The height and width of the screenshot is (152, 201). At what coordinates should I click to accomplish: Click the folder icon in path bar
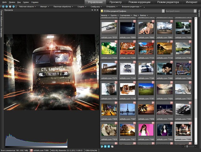pos(102,11)
